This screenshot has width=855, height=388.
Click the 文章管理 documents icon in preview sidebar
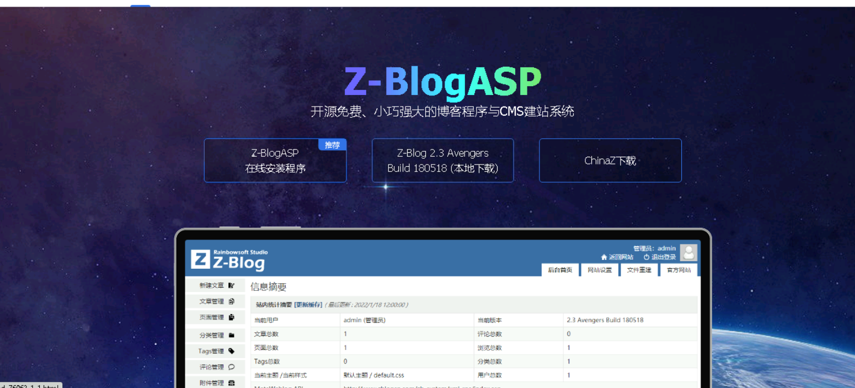tap(232, 301)
